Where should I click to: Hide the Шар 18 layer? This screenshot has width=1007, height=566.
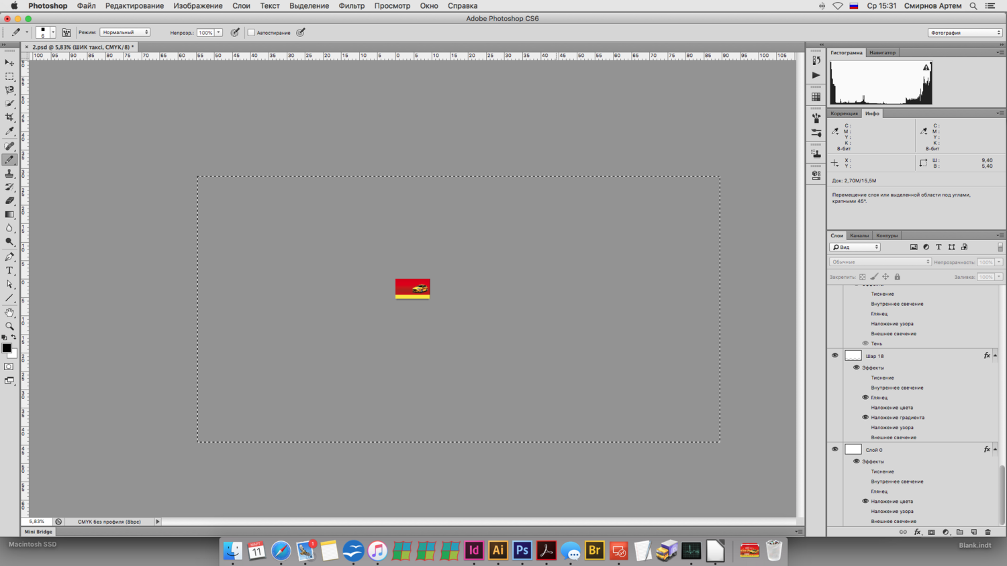[x=835, y=356]
